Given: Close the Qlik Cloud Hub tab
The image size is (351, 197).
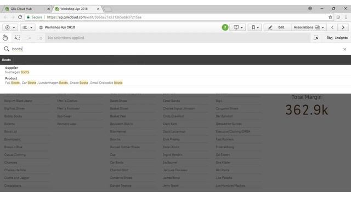Looking at the screenshot, I should tap(48, 9).
